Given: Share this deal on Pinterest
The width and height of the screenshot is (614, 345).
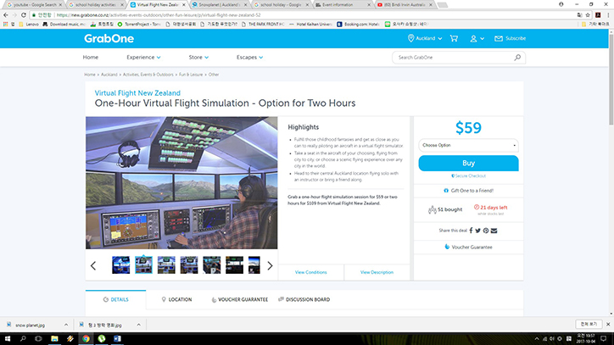Looking at the screenshot, I should (486, 231).
